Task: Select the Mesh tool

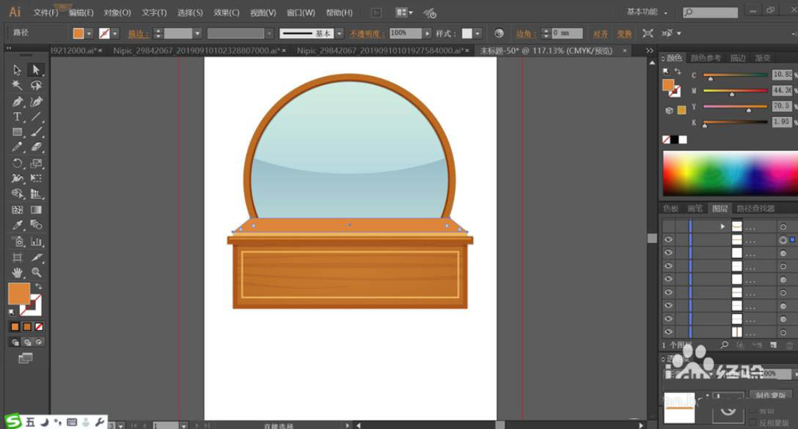Action: pyautogui.click(x=17, y=209)
